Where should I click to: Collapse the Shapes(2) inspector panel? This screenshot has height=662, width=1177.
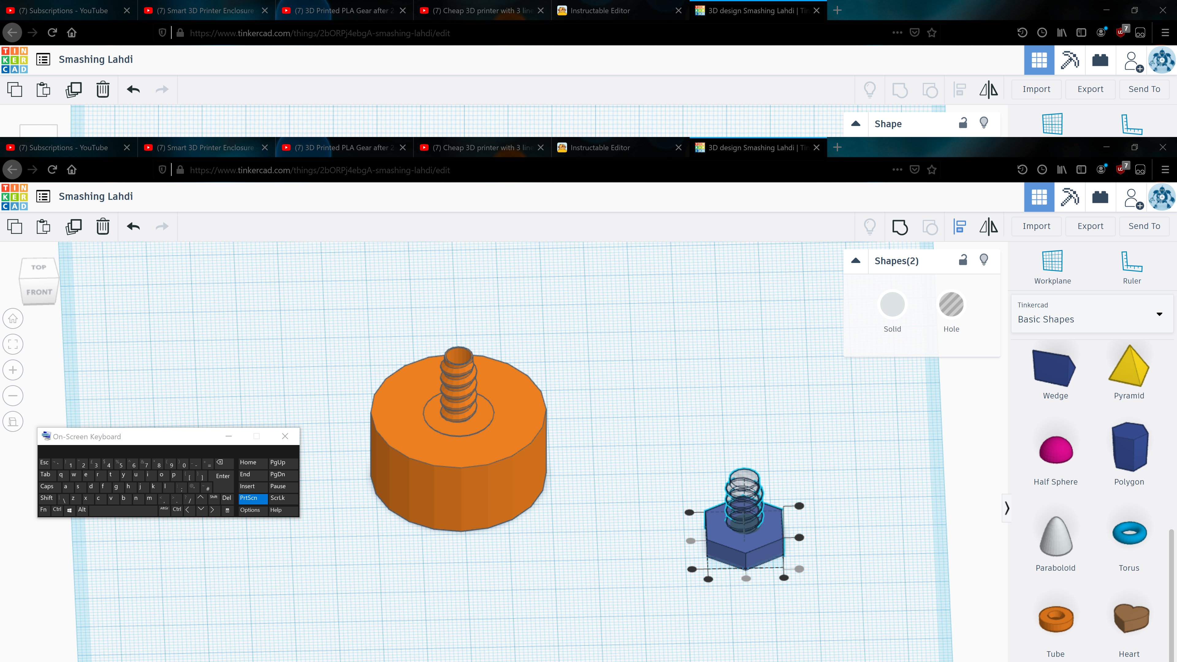tap(856, 261)
